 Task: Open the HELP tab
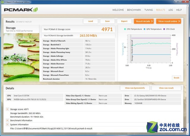point(179,10)
